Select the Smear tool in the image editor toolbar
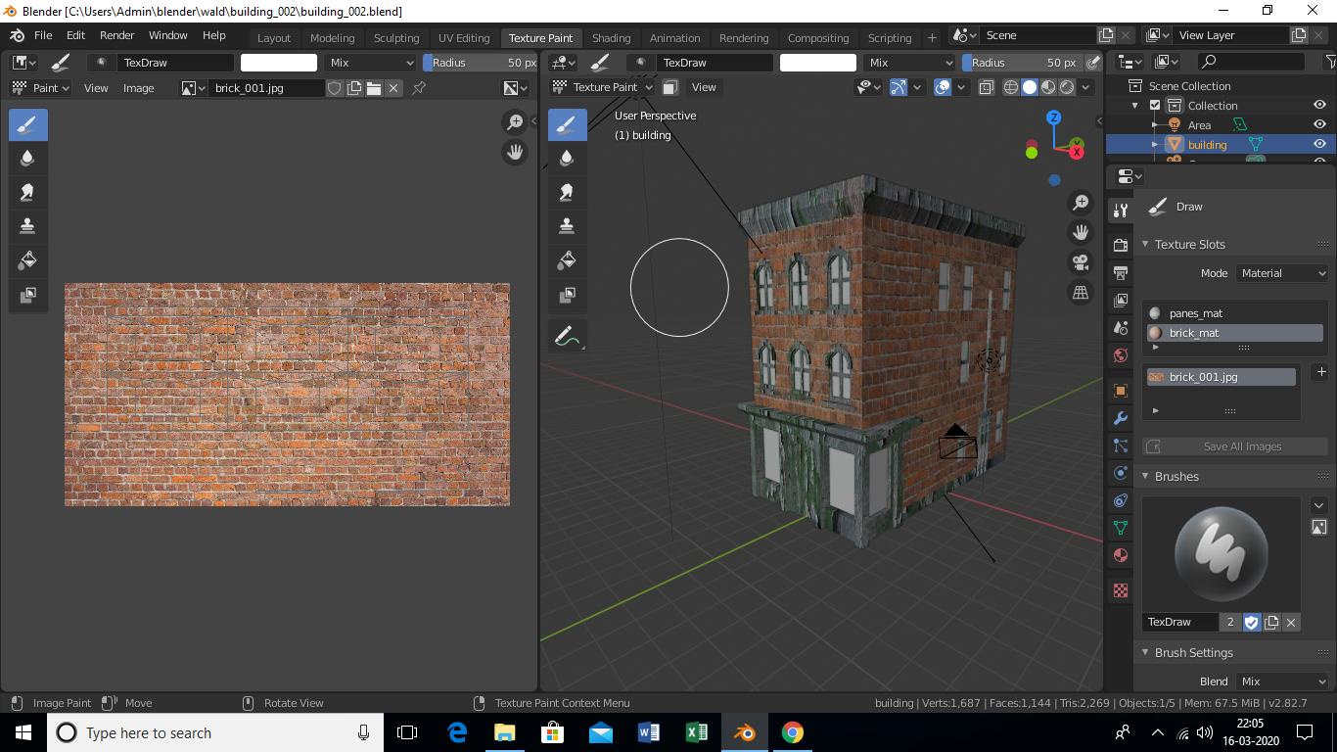 tap(27, 192)
